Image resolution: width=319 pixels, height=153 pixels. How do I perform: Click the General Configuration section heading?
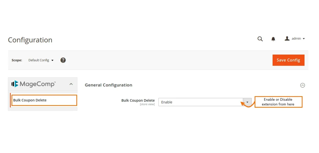tap(108, 85)
